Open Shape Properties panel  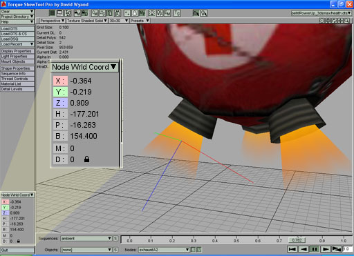coord(17,68)
